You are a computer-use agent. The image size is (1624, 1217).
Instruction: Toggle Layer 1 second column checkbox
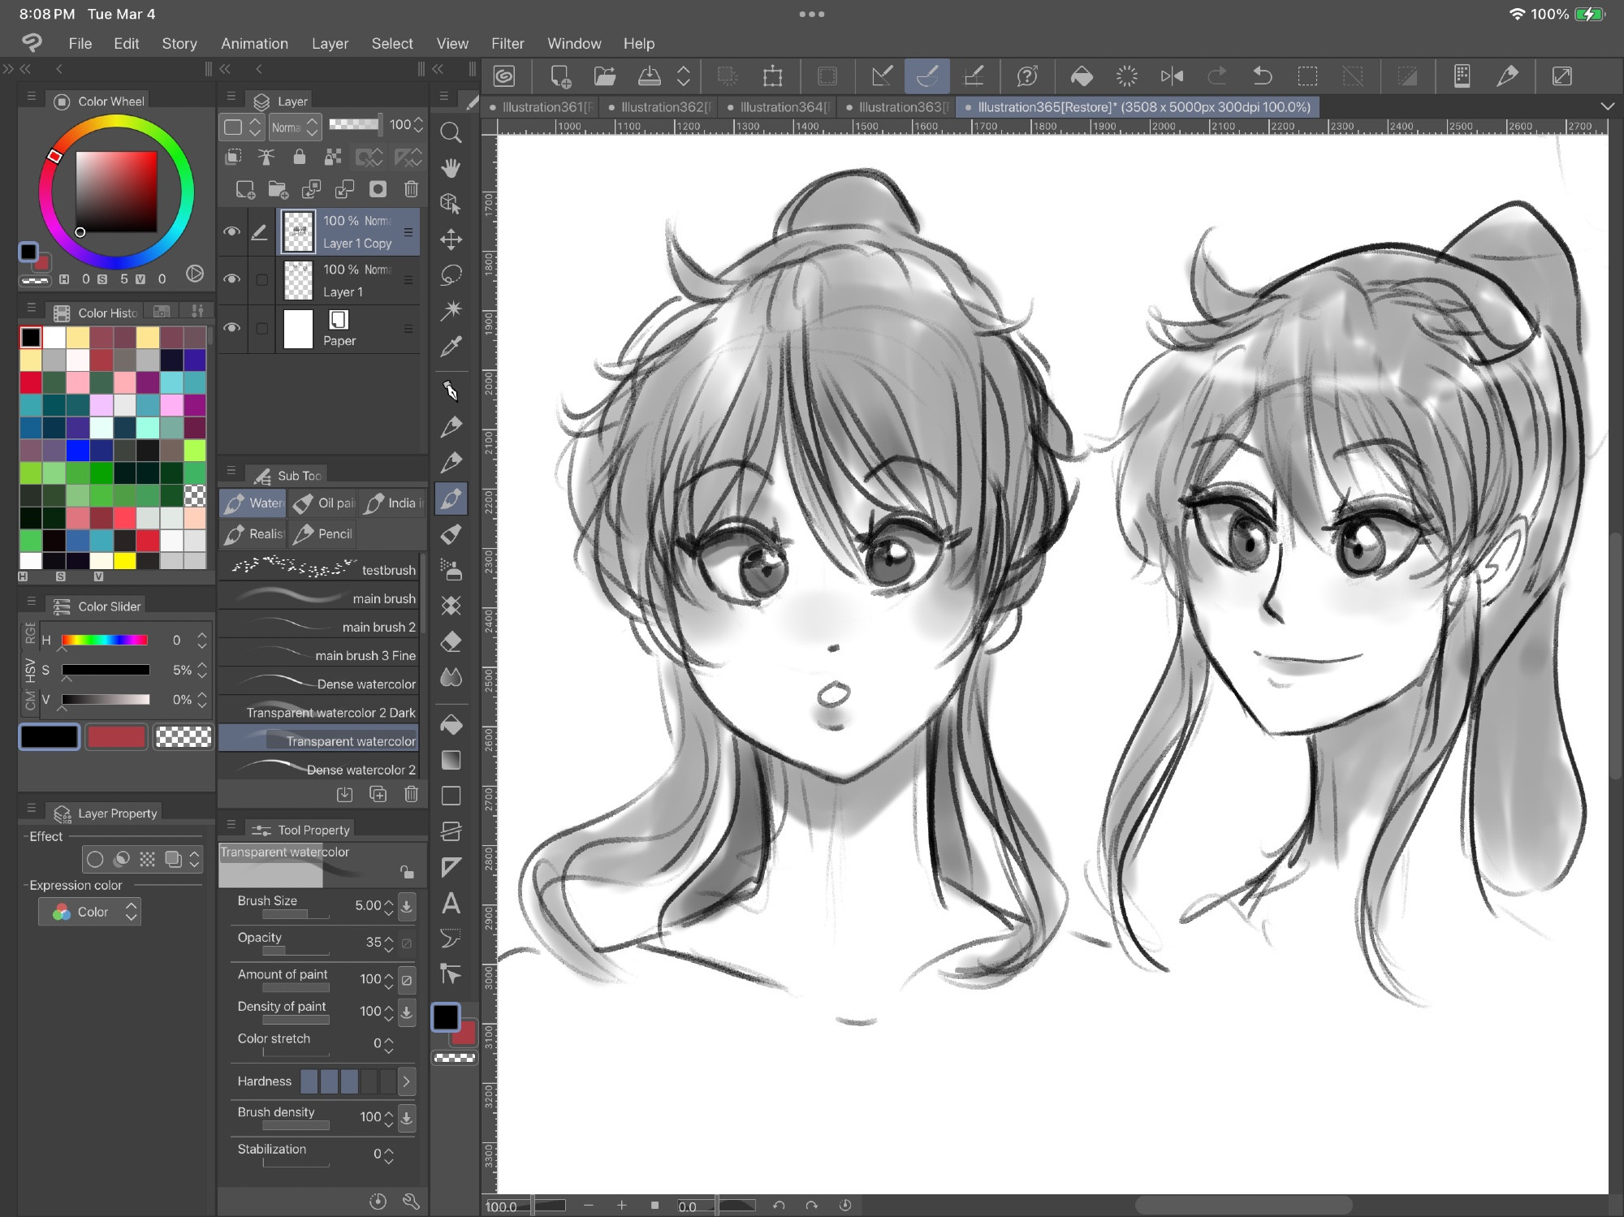pos(261,280)
